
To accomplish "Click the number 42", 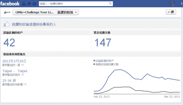I will point(9,42).
